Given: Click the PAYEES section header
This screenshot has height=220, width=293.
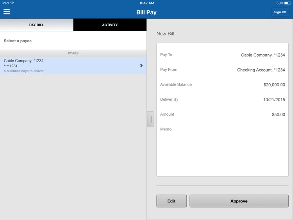Looking at the screenshot, I should [x=73, y=53].
